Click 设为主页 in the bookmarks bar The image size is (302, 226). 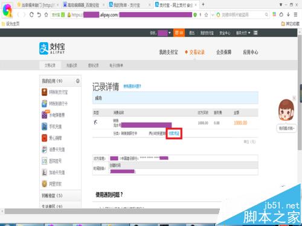tap(11, 24)
